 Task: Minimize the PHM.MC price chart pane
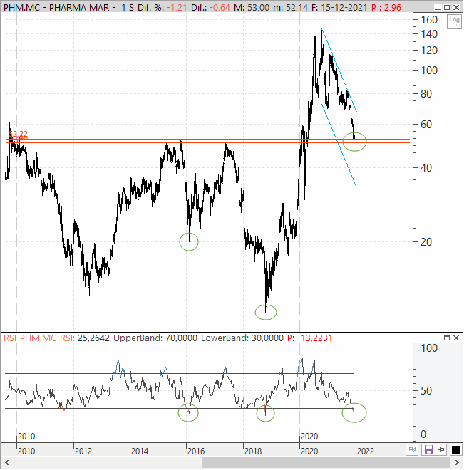click(x=438, y=8)
